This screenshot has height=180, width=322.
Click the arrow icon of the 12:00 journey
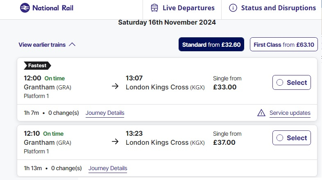tap(115, 86)
